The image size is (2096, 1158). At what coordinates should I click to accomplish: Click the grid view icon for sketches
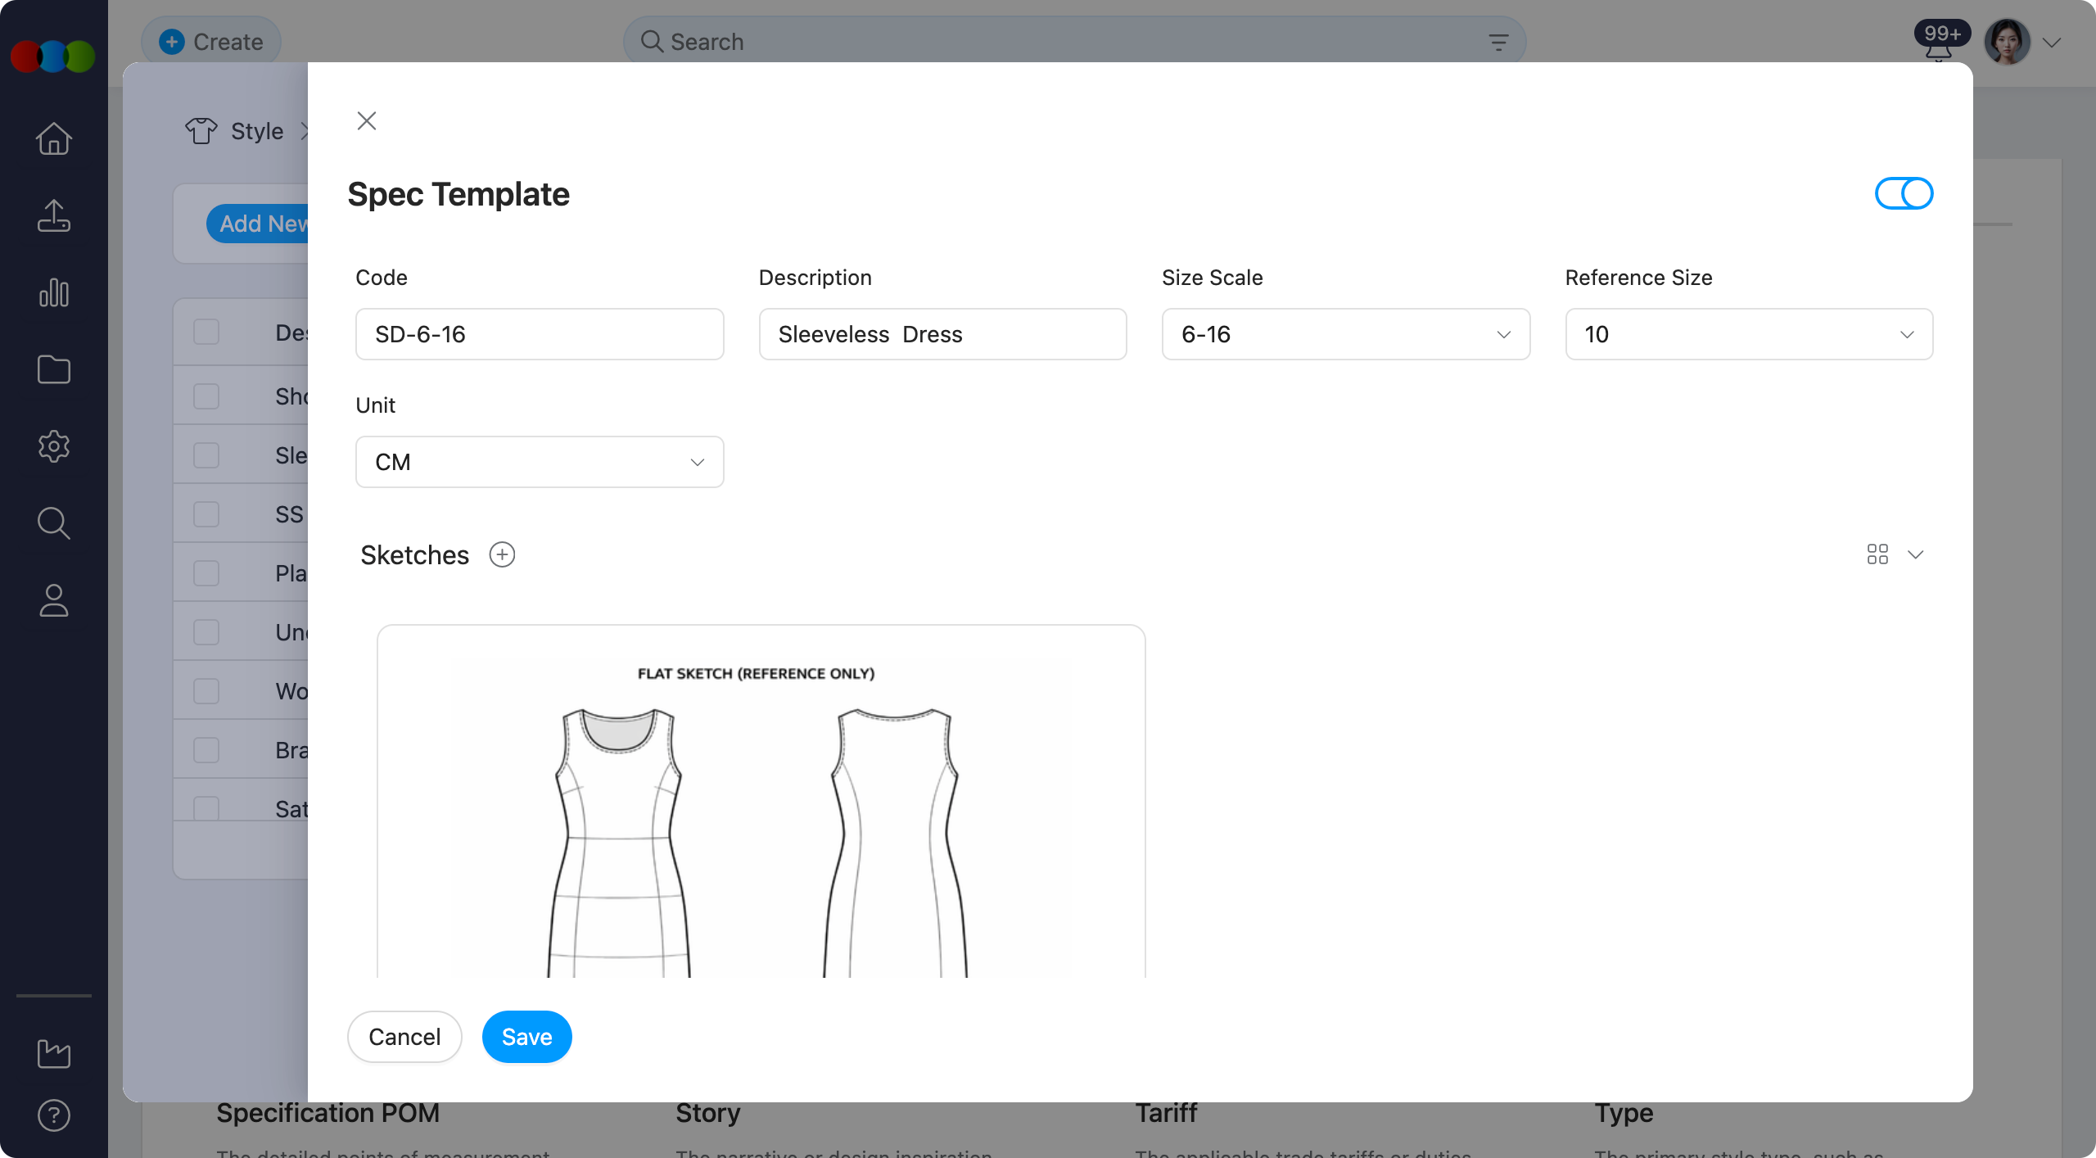(1877, 554)
